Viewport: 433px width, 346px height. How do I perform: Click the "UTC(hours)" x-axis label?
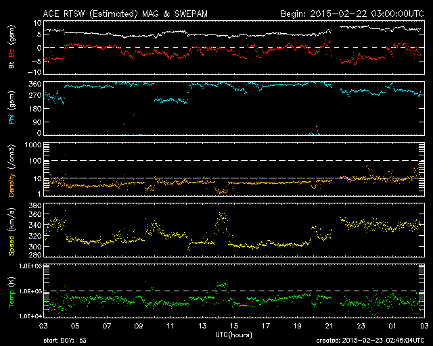233,335
